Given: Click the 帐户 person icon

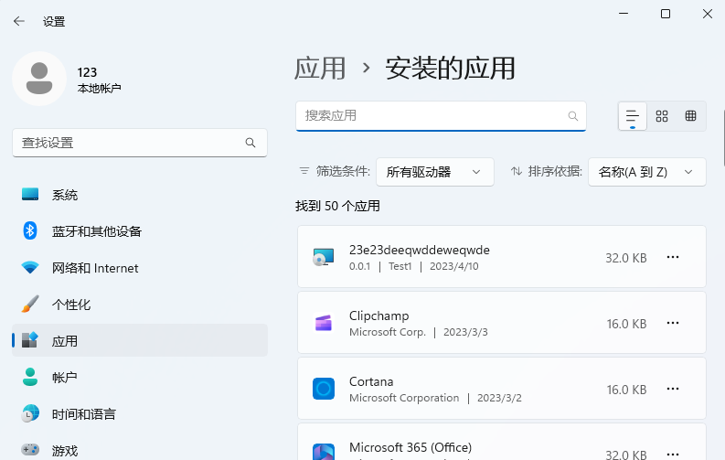Looking at the screenshot, I should pos(30,377).
